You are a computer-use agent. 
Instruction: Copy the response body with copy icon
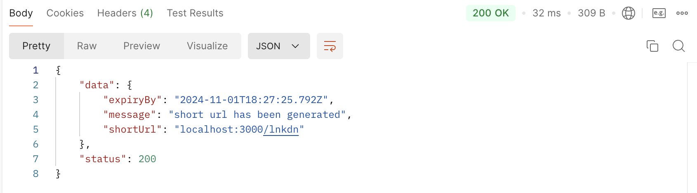[652, 46]
